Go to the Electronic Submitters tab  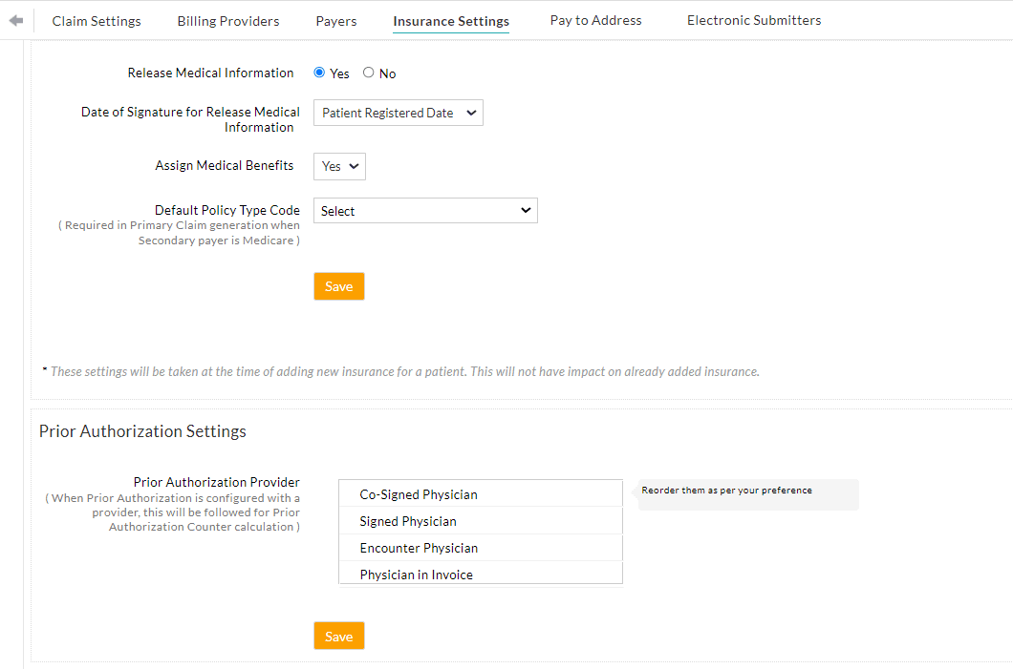coord(753,20)
